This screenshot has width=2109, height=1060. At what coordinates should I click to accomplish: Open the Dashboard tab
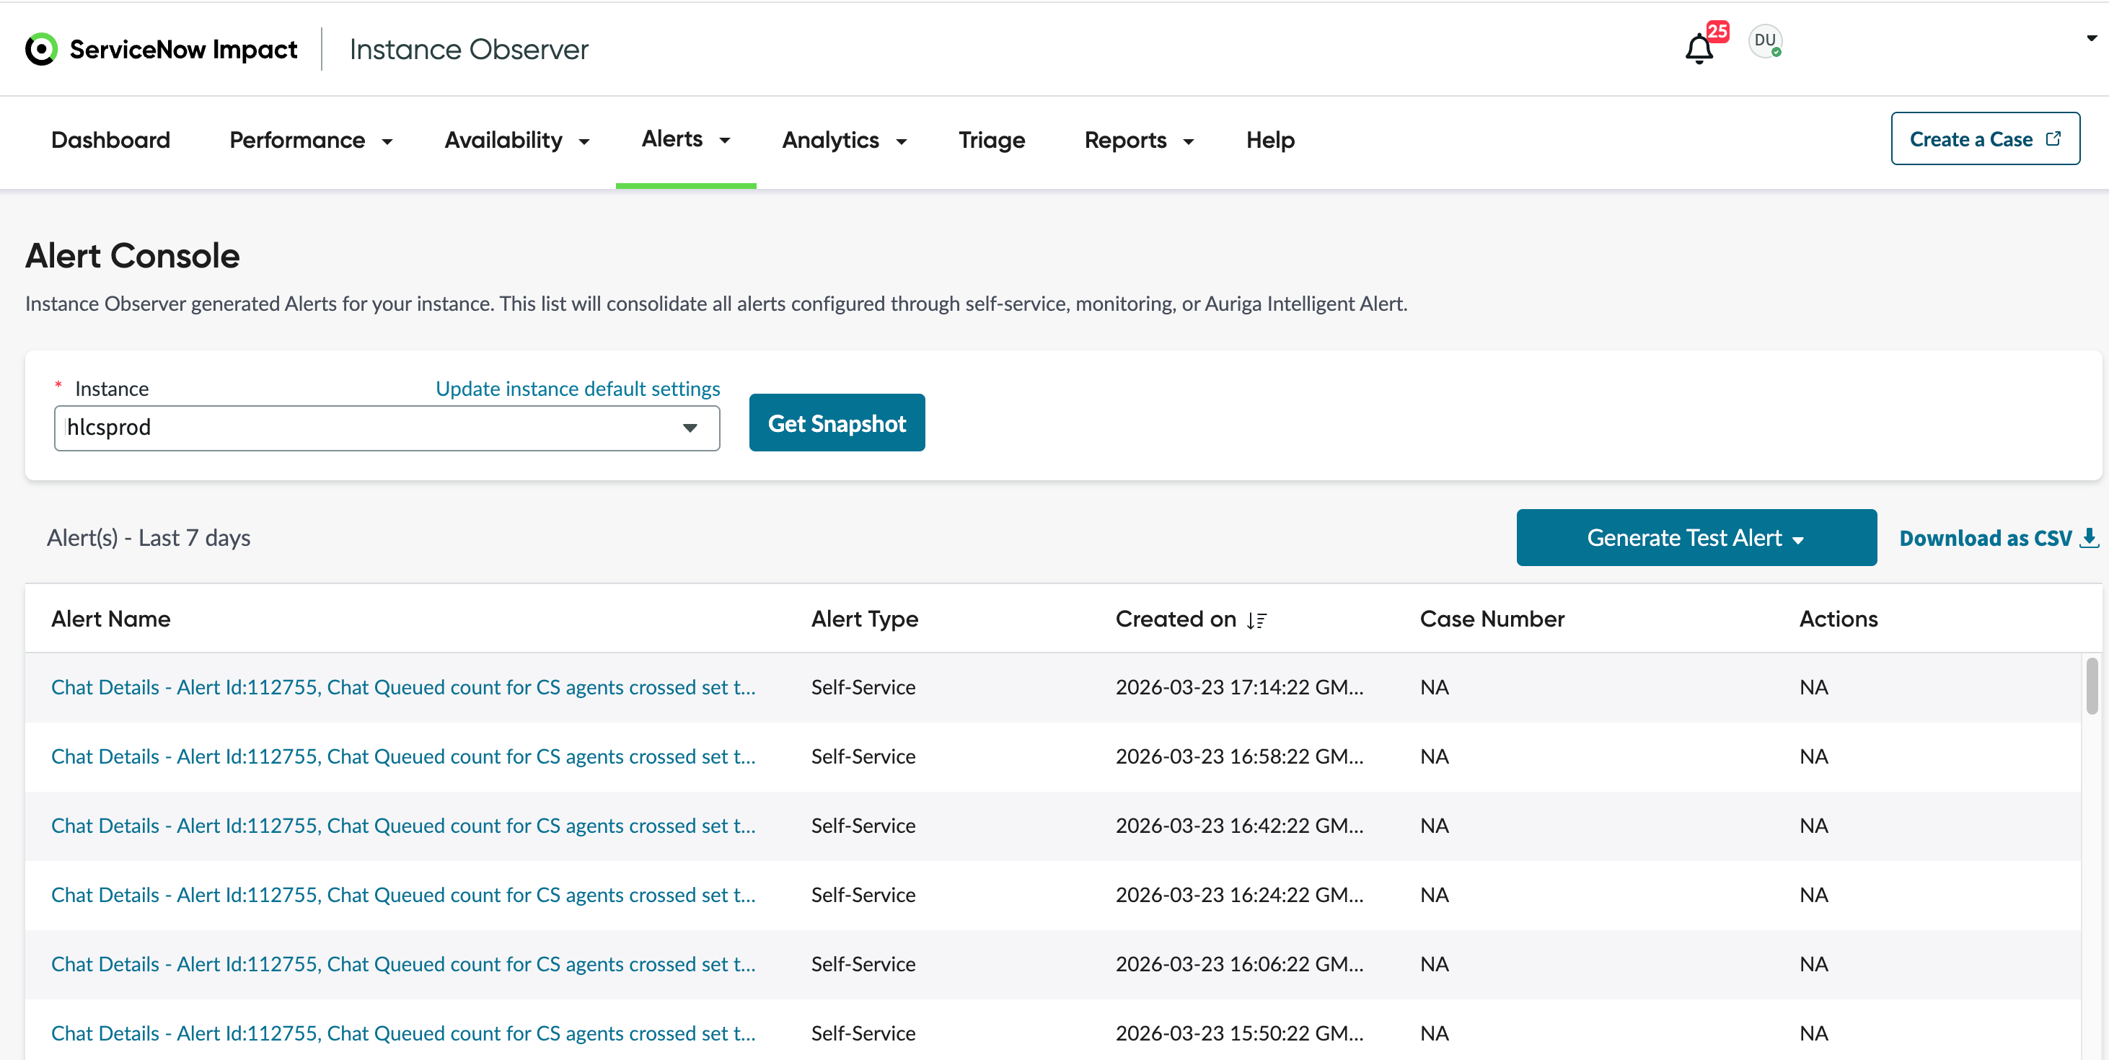tap(110, 140)
